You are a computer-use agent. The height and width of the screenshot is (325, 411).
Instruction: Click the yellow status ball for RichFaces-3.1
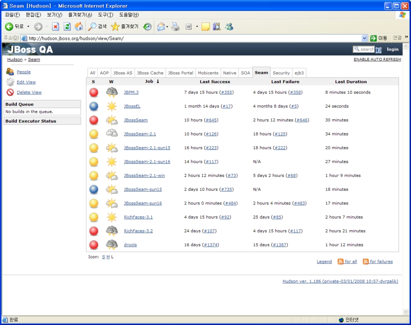click(94, 217)
